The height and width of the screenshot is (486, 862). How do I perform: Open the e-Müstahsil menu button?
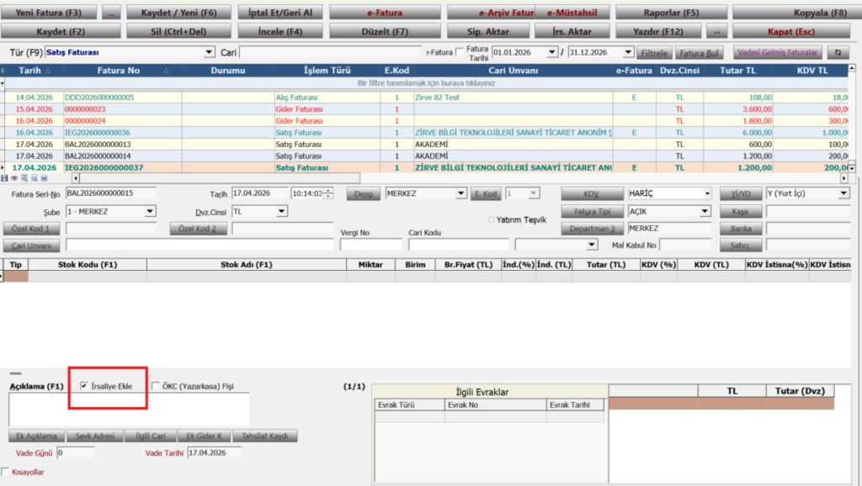pyautogui.click(x=572, y=13)
